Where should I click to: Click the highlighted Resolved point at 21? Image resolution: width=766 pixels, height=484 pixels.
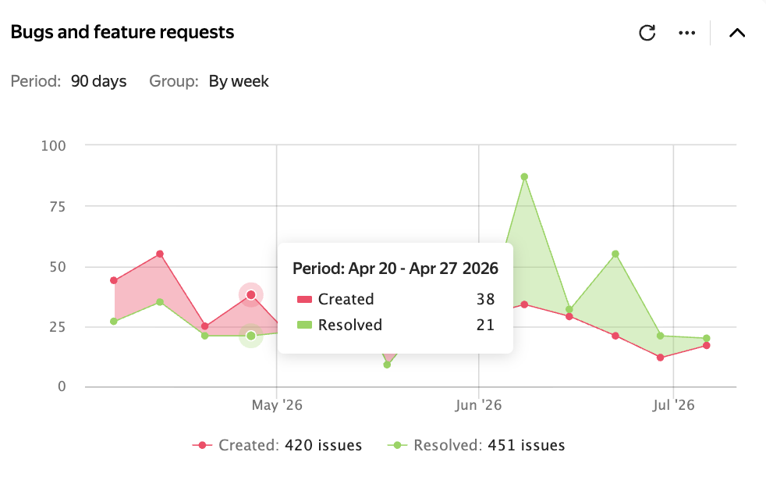(251, 336)
